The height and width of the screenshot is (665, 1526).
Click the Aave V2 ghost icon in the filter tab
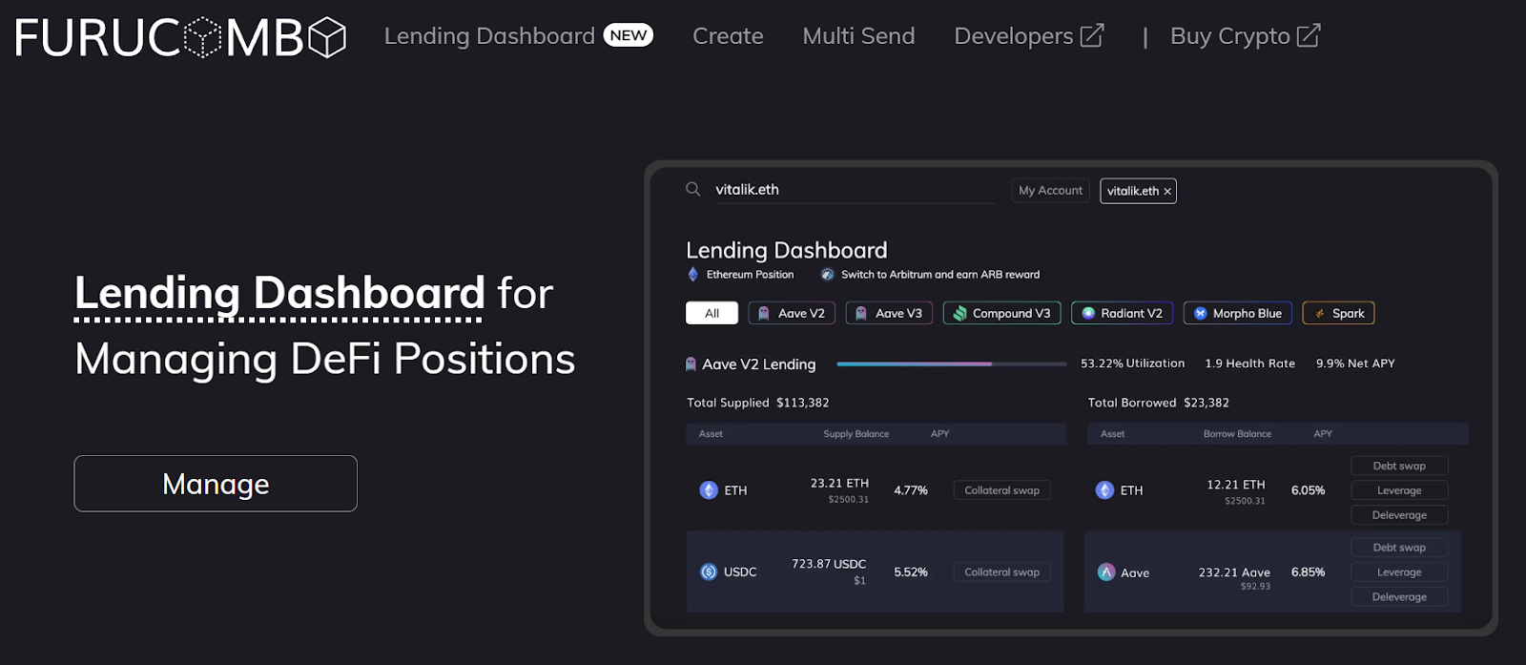coord(764,313)
